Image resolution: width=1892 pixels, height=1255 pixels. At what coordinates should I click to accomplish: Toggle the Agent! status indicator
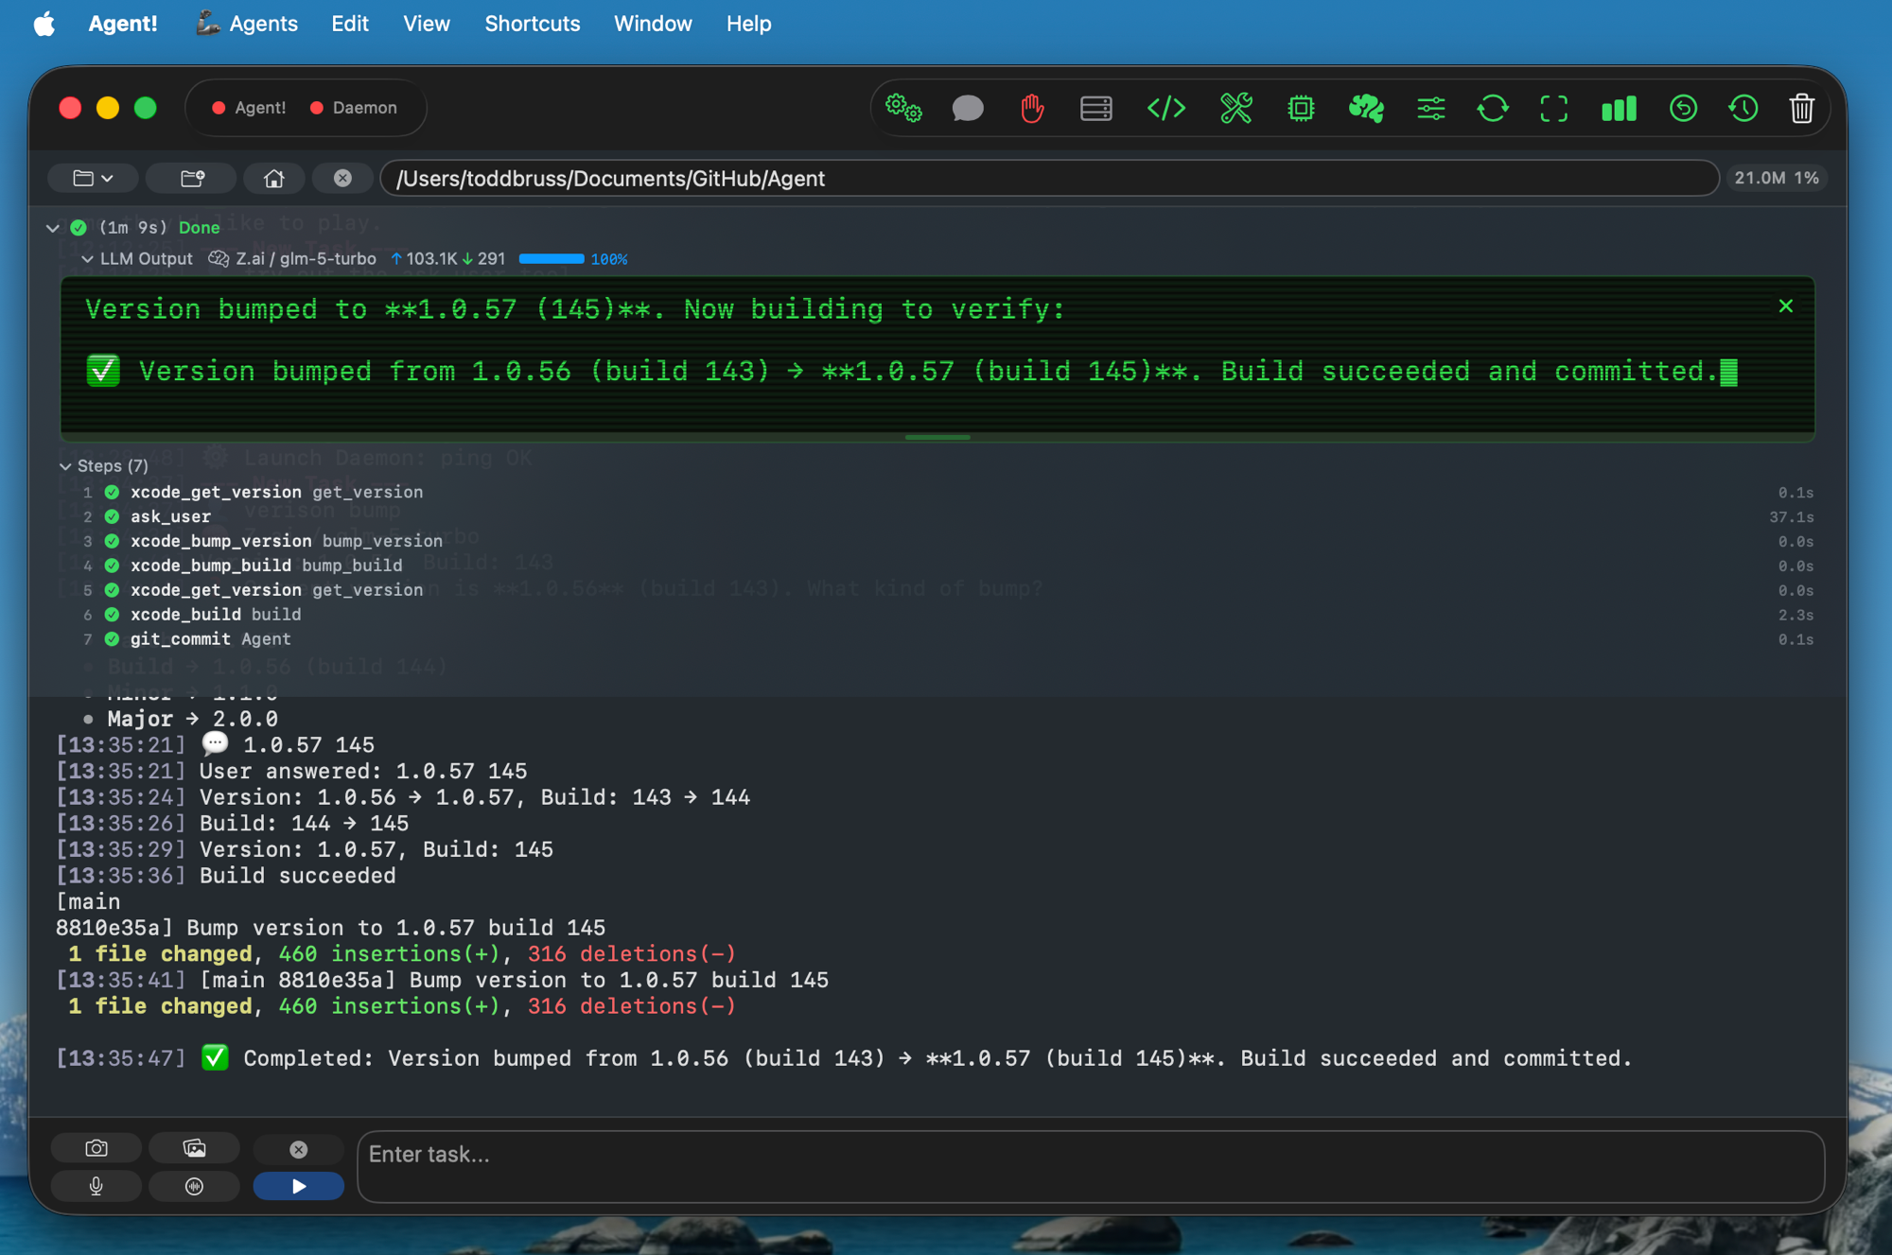point(249,108)
